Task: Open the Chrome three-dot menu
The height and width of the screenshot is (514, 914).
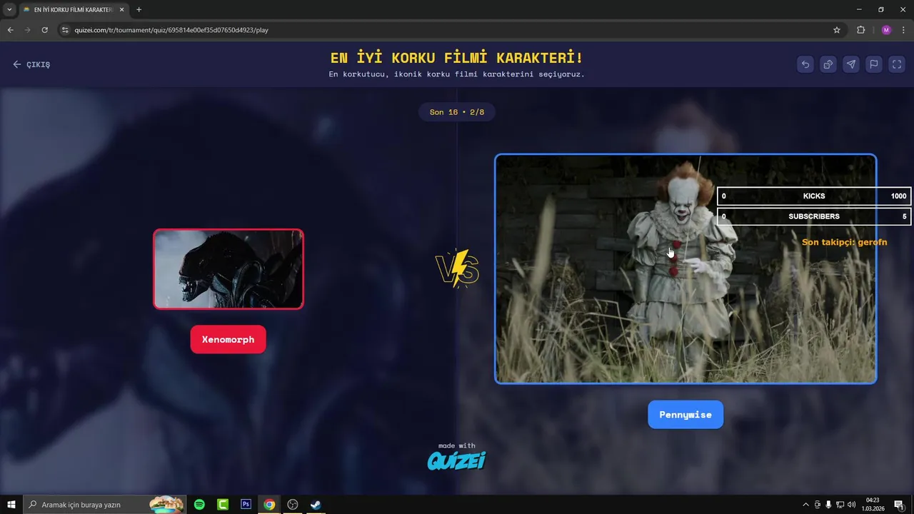Action: click(904, 30)
